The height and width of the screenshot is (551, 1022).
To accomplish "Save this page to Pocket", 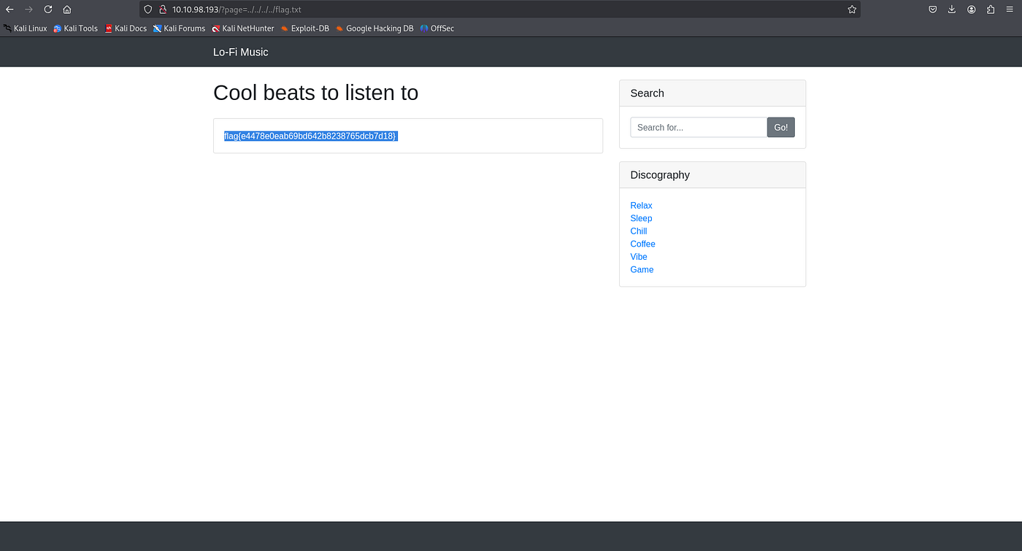I will click(x=932, y=9).
